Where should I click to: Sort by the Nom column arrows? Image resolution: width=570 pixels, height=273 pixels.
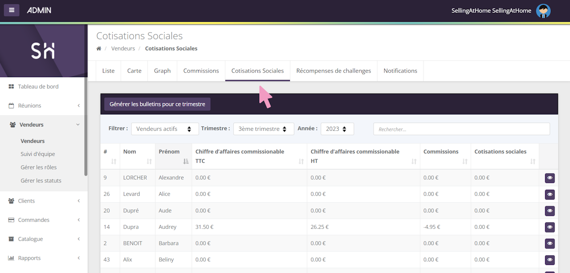tap(149, 162)
